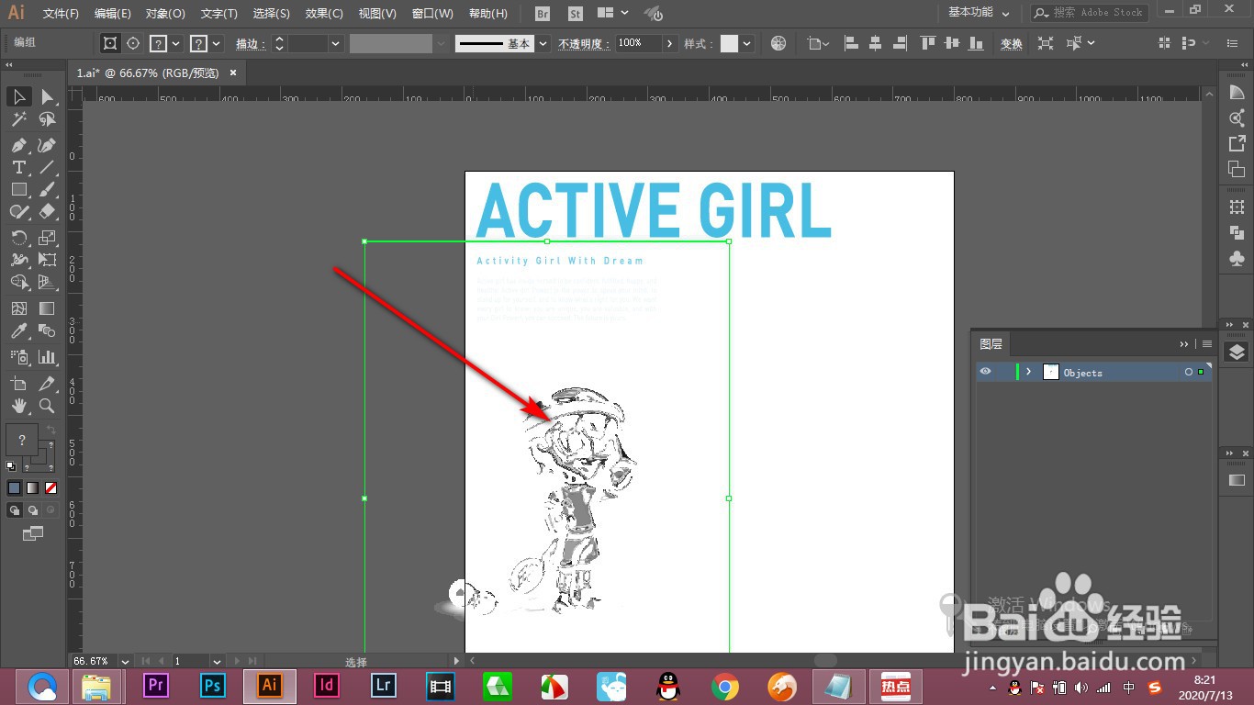Choose the Free Transform tool
The width and height of the screenshot is (1254, 705).
click(x=47, y=260)
